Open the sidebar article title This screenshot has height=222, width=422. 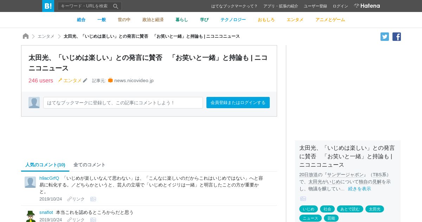pos(347,156)
